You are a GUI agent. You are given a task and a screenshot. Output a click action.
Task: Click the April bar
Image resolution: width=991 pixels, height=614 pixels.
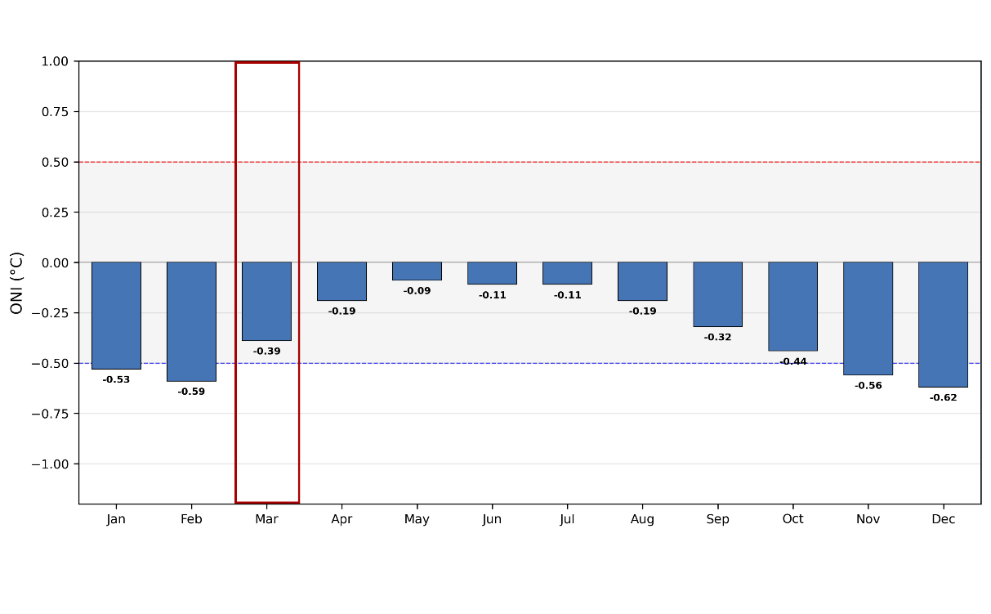[341, 281]
